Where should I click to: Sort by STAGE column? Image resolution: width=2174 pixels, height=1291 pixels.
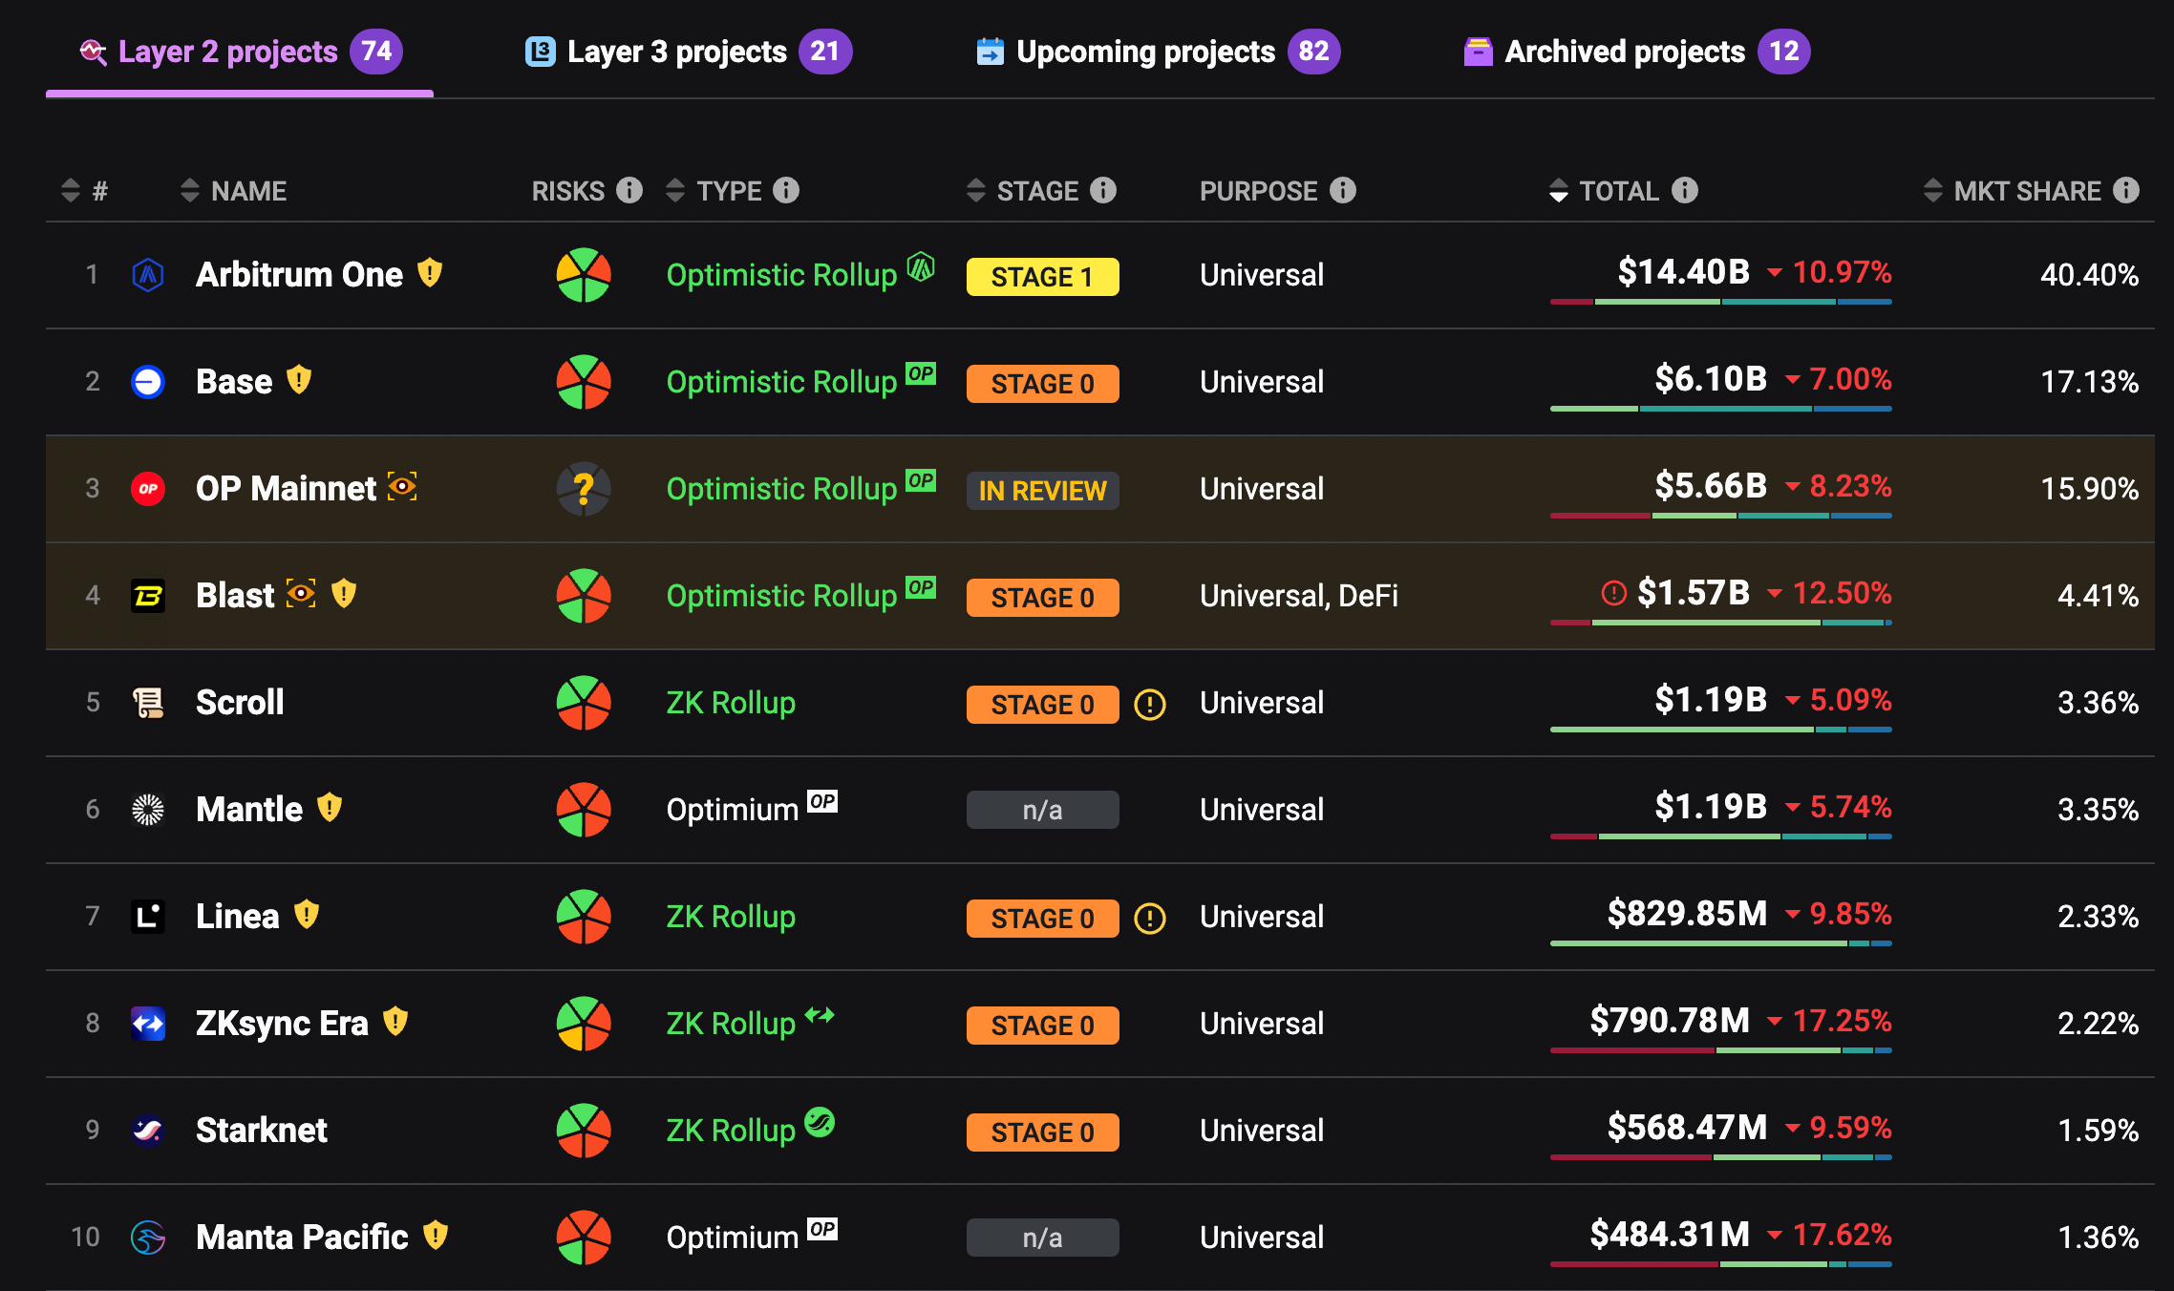click(976, 190)
